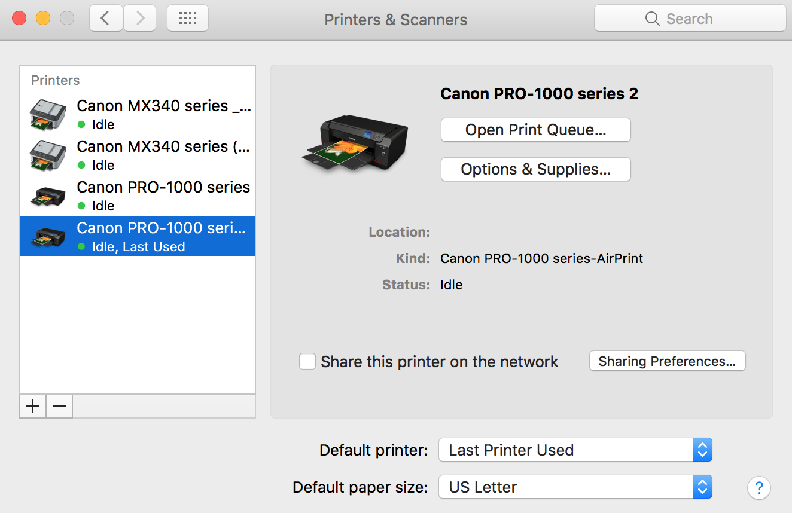Screen dimensions: 792x513
Task: Open the Default paper size dropdown
Action: 575,487
